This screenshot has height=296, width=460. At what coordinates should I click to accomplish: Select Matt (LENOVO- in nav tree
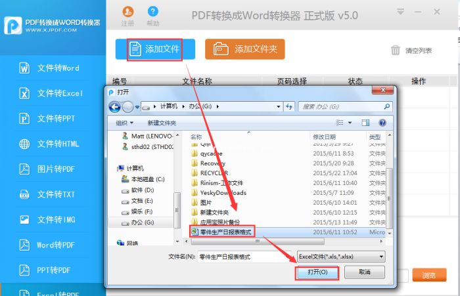(148, 136)
